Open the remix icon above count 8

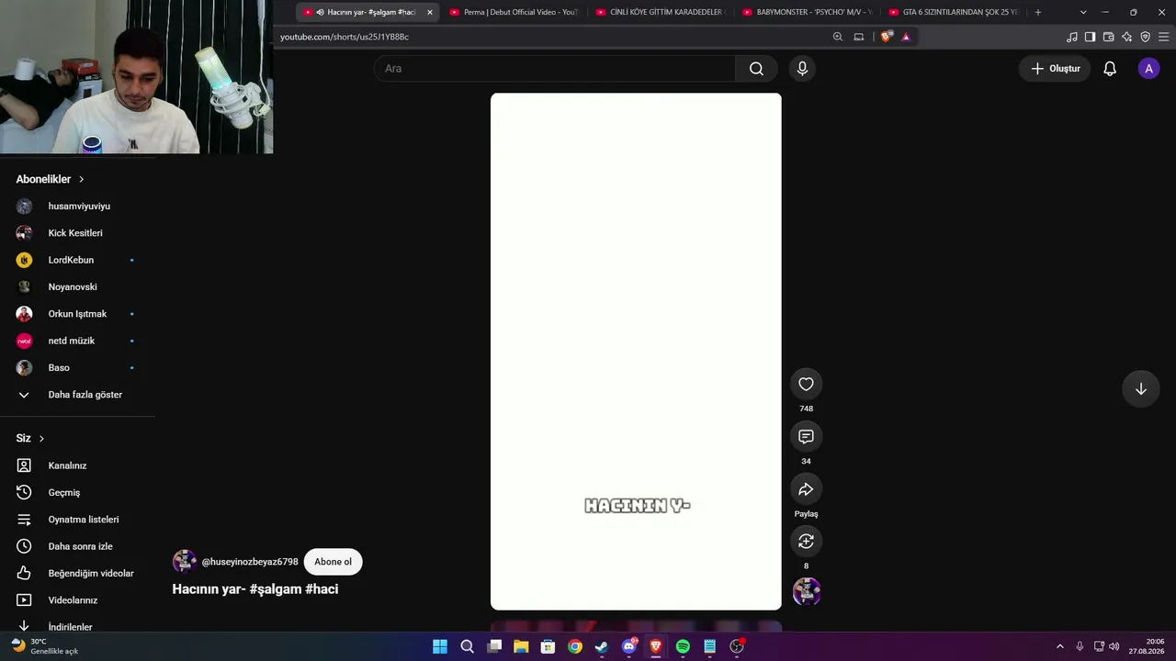(x=806, y=542)
